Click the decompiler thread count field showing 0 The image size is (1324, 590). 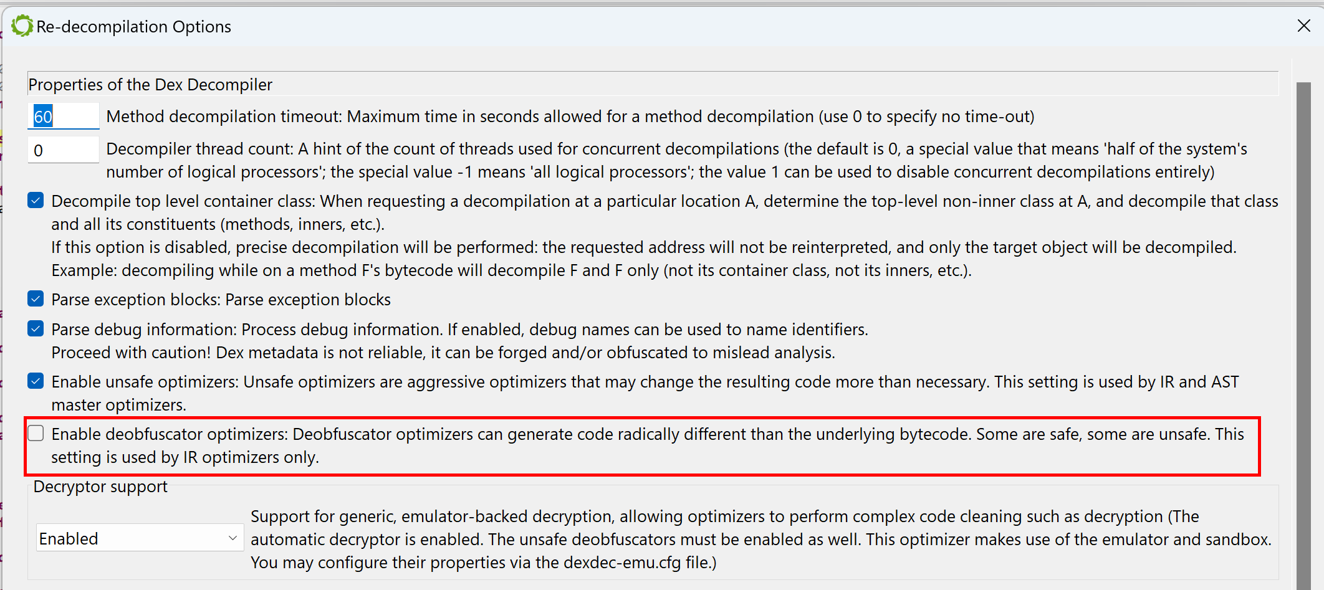click(63, 150)
